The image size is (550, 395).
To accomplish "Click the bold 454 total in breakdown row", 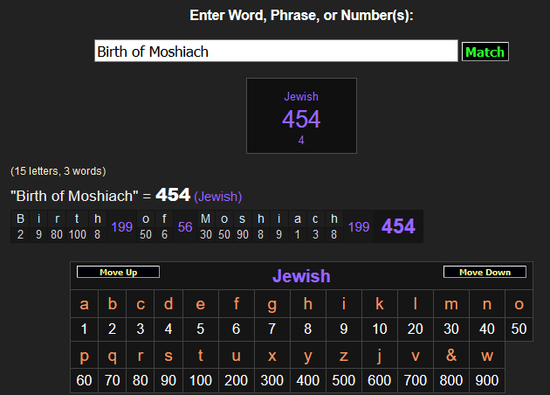I will tap(398, 226).
